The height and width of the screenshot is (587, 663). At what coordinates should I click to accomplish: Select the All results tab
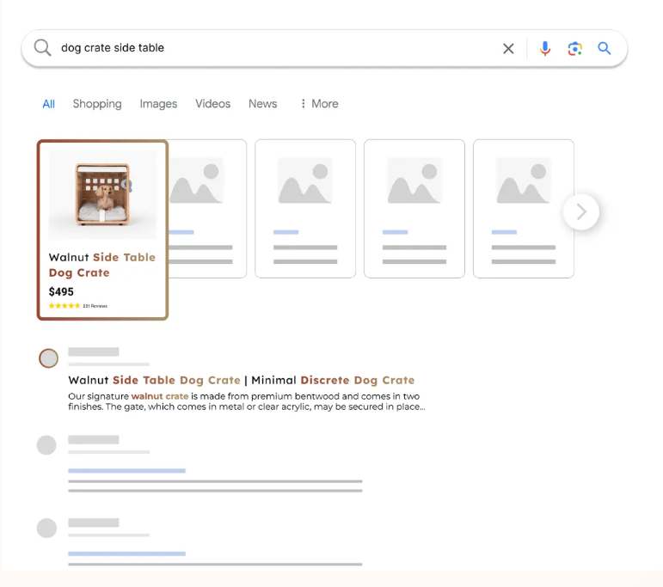pos(49,104)
